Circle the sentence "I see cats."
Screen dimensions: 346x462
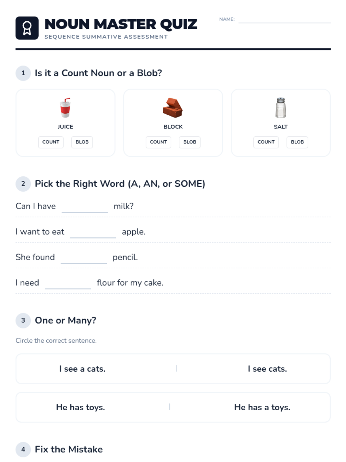(x=267, y=369)
